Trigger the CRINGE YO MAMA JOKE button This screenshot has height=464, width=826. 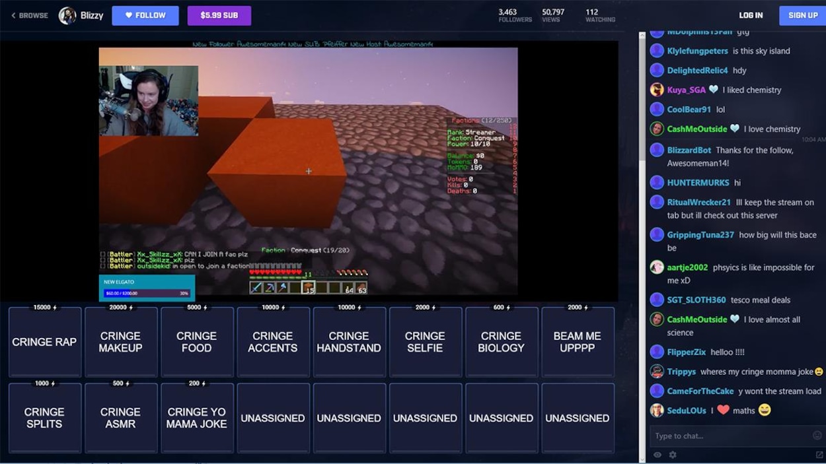pos(196,418)
